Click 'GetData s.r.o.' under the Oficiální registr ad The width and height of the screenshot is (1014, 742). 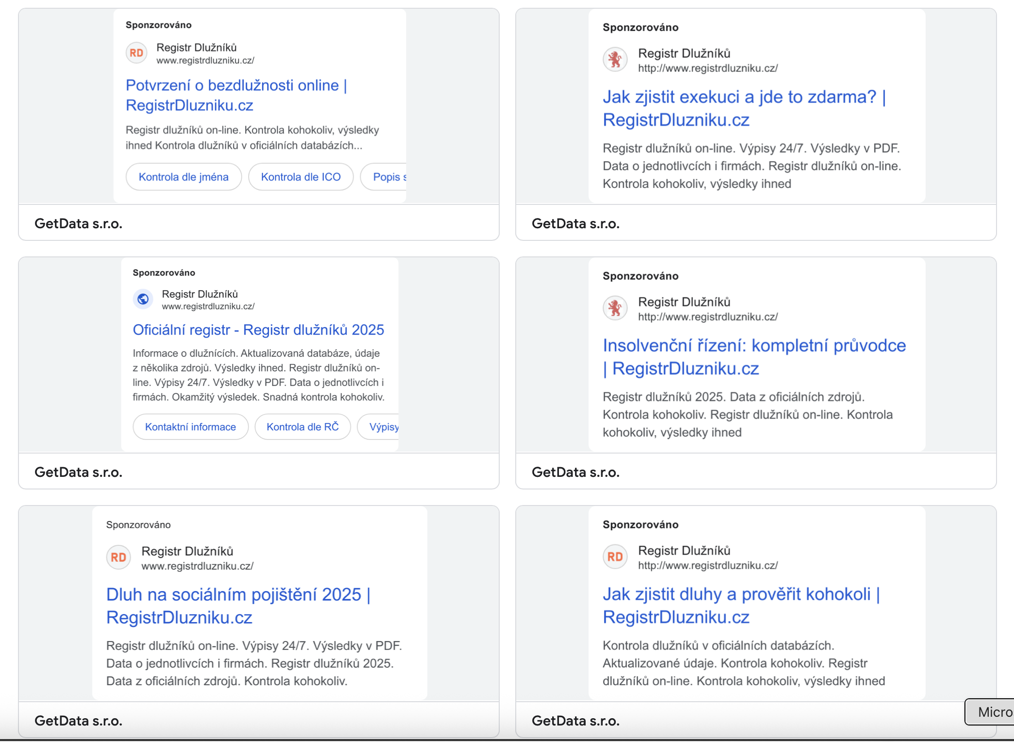click(x=79, y=472)
